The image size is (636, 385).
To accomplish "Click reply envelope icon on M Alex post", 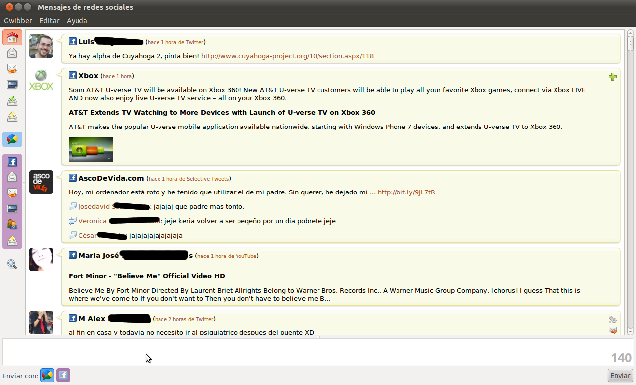I will click(612, 330).
